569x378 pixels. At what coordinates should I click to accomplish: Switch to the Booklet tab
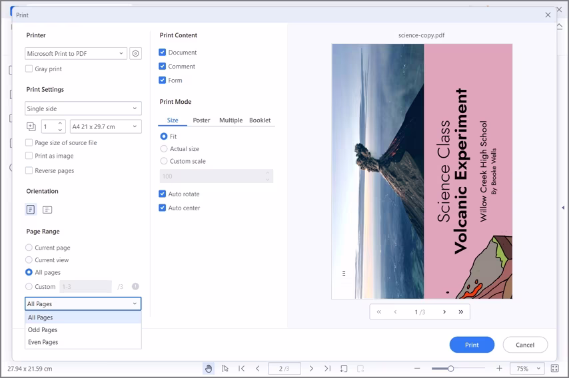(260, 120)
